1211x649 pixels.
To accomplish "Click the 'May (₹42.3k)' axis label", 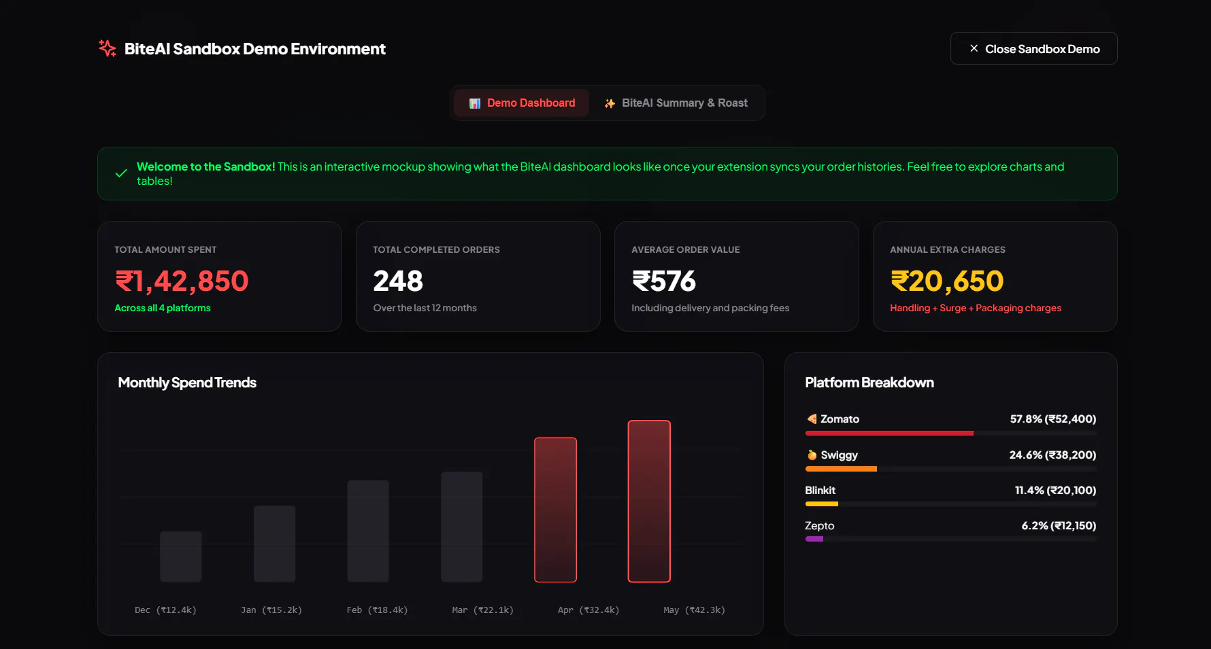I will [694, 610].
